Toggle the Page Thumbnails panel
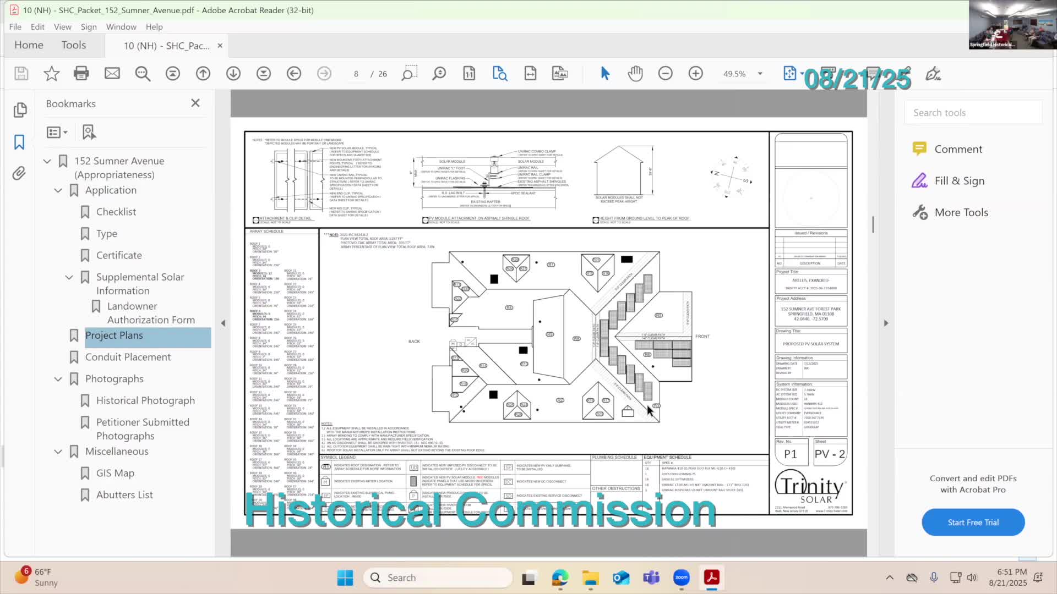 coord(20,110)
